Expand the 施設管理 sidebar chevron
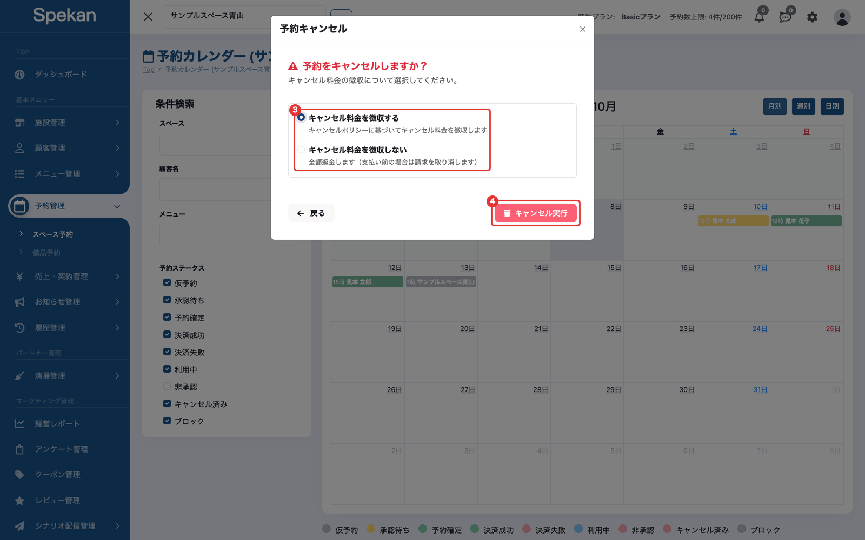The height and width of the screenshot is (540, 865). (117, 123)
